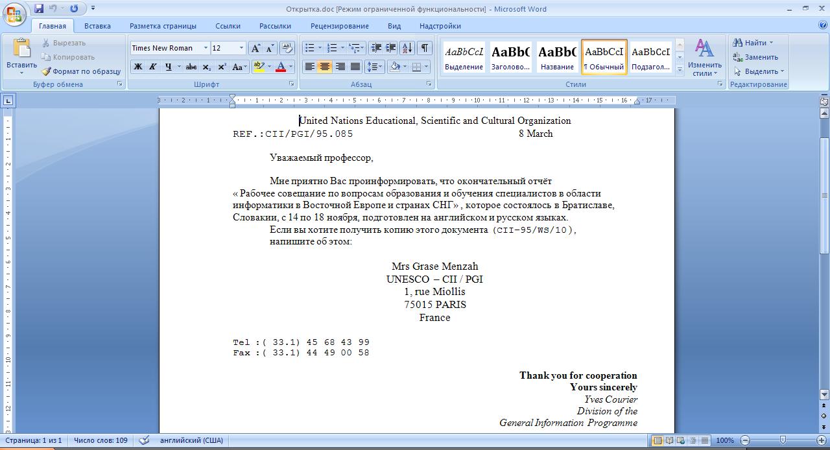Apply the Выделение style
Image resolution: width=830 pixels, height=450 pixels.
[x=464, y=57]
